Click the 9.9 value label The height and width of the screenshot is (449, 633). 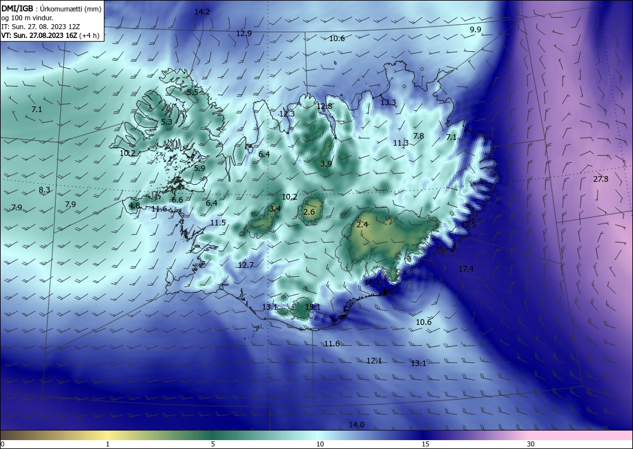475,30
